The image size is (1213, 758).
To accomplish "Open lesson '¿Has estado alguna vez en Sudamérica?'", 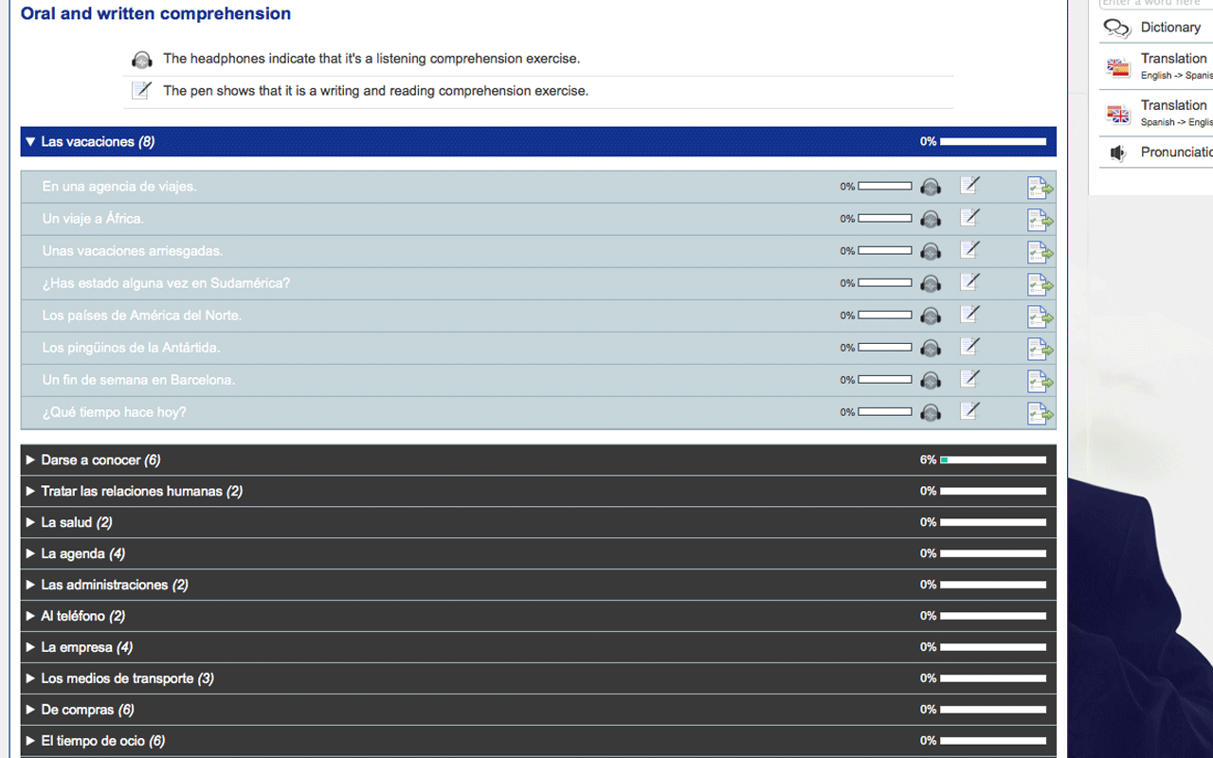I will pos(166,283).
